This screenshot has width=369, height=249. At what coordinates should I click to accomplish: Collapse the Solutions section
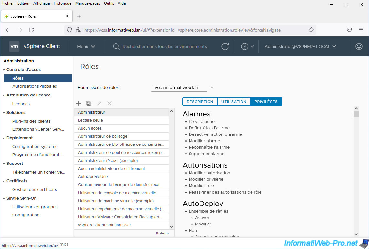tap(4, 113)
